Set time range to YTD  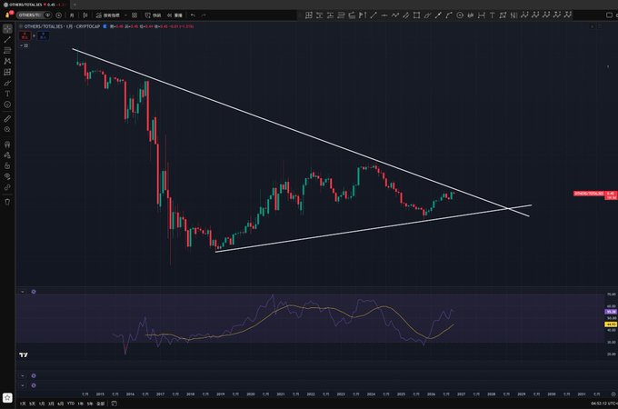(71, 404)
